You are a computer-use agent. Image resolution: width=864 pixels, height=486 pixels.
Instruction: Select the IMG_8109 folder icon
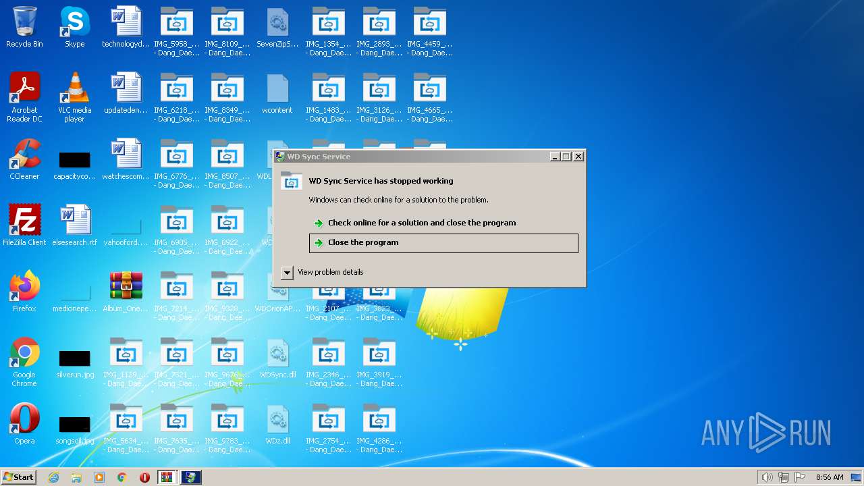point(227,32)
